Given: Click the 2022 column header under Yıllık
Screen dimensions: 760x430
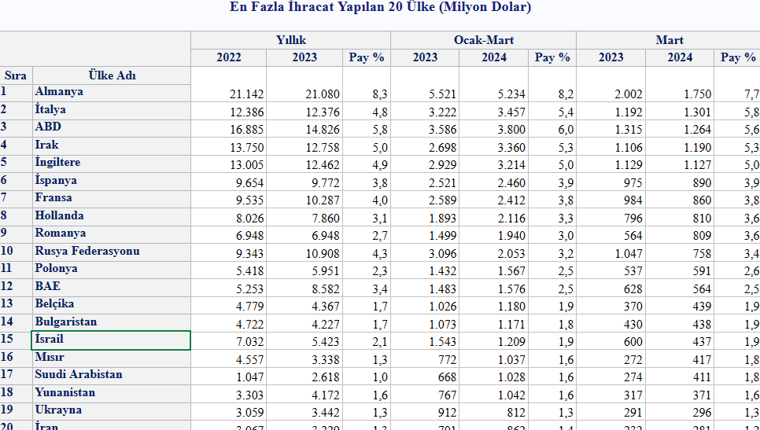Looking at the screenshot, I should [x=228, y=57].
